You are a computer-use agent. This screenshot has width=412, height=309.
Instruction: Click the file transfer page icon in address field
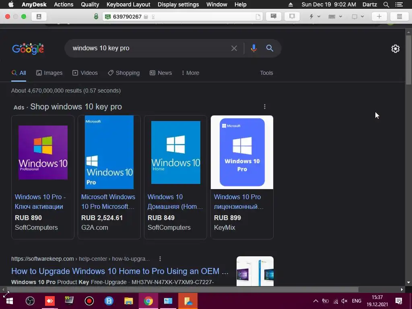point(258,17)
